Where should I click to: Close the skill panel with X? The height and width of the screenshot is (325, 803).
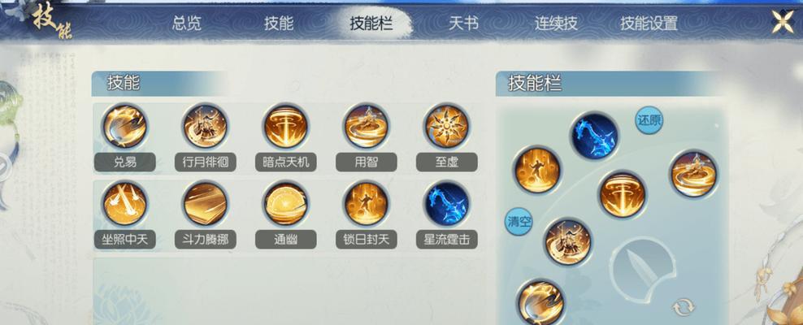[783, 22]
